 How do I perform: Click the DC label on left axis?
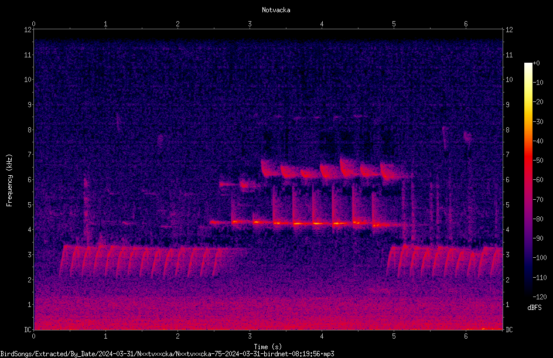28,329
